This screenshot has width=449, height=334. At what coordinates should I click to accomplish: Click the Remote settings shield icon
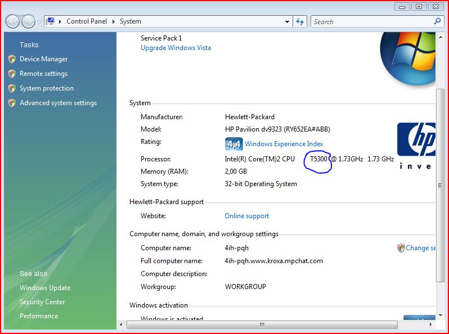click(x=12, y=74)
